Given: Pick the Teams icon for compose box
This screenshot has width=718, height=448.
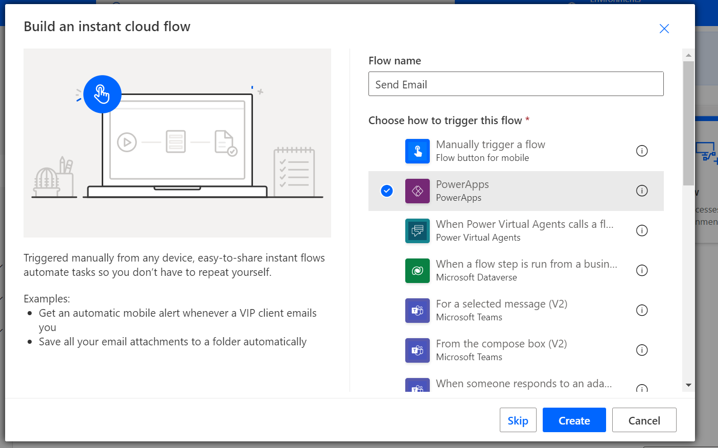Looking at the screenshot, I should pos(418,350).
